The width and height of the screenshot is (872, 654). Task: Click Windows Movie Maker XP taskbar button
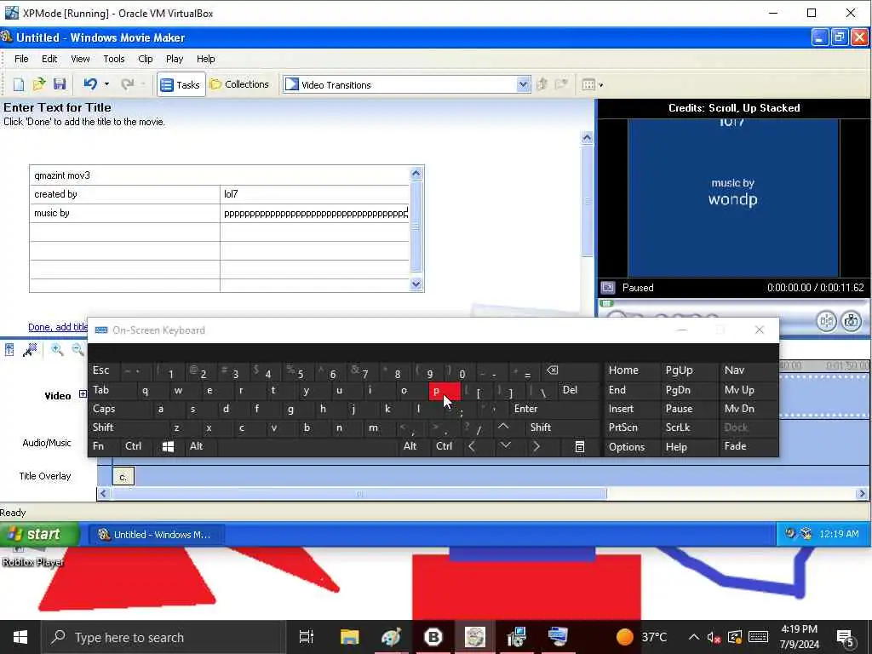[x=156, y=535]
